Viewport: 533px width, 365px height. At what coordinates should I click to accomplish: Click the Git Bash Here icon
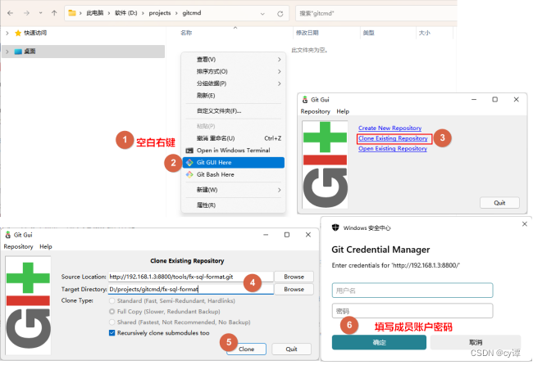click(189, 174)
